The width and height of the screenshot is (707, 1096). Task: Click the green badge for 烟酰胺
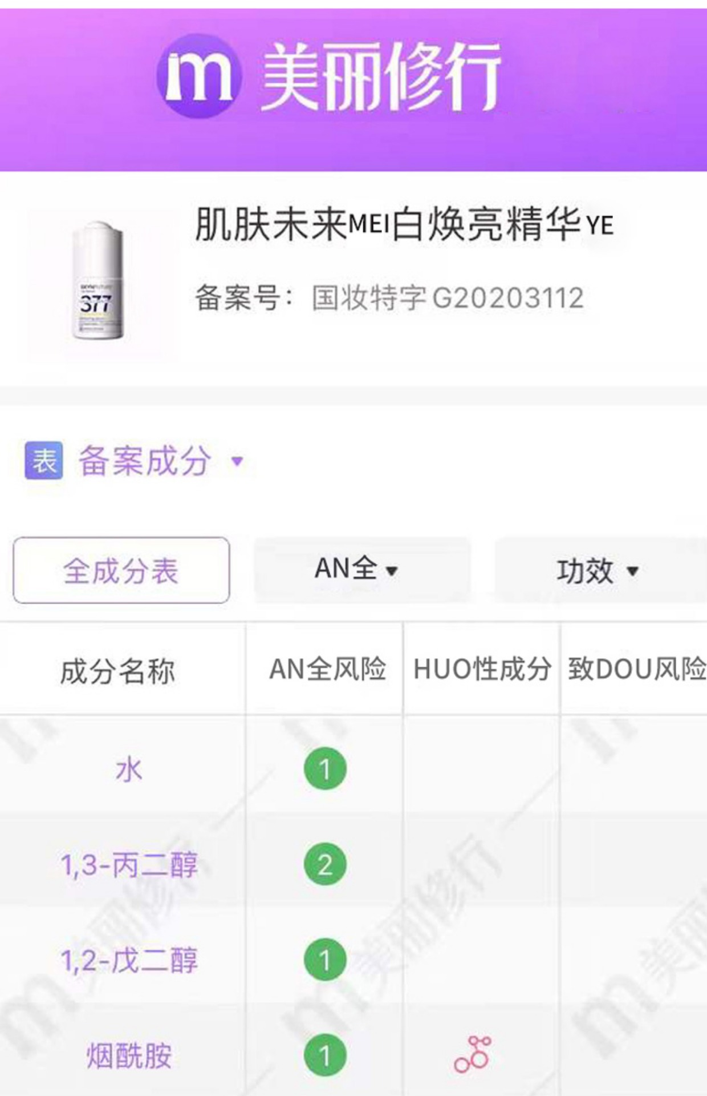click(325, 1055)
